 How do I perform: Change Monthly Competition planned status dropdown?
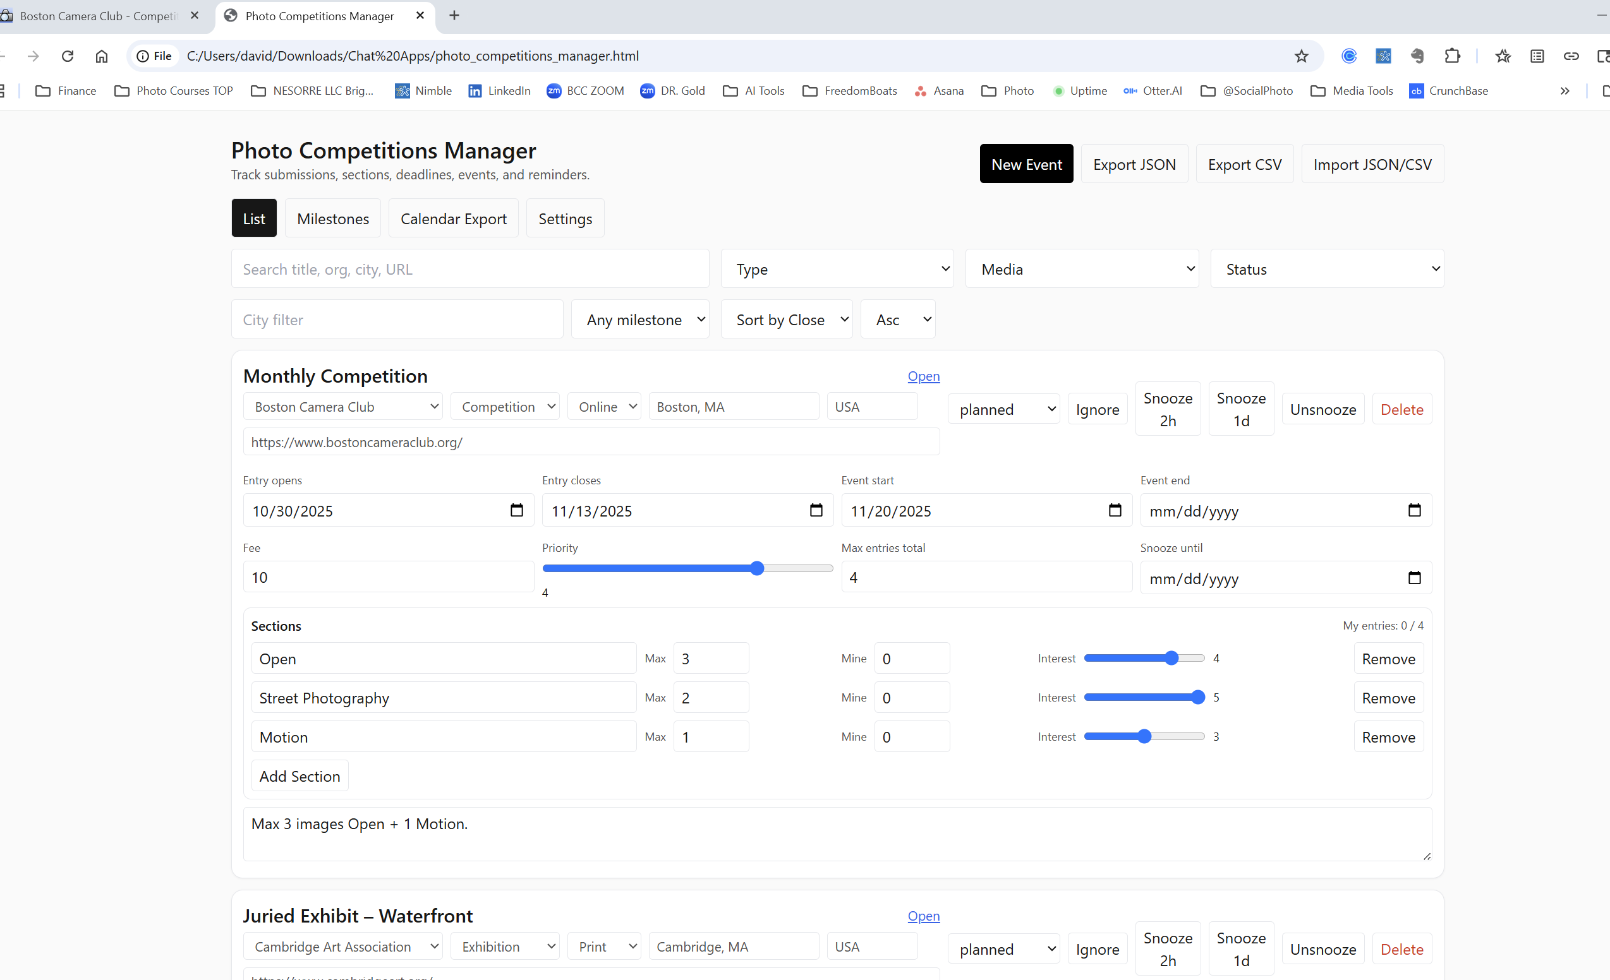click(x=1003, y=409)
